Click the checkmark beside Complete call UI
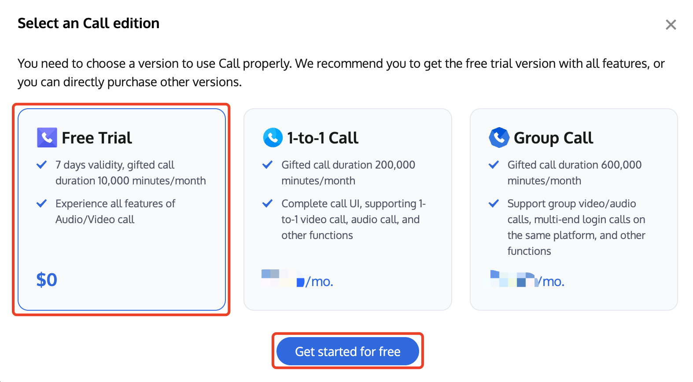 coord(268,203)
